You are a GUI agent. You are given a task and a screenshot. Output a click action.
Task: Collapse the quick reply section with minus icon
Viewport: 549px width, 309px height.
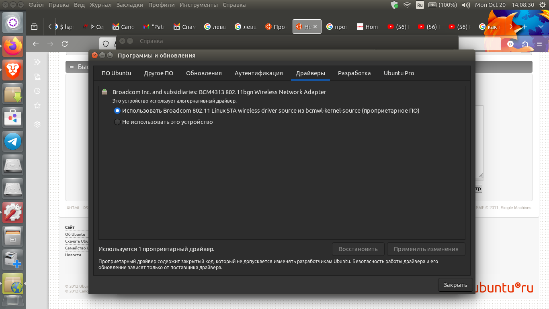coord(72,67)
